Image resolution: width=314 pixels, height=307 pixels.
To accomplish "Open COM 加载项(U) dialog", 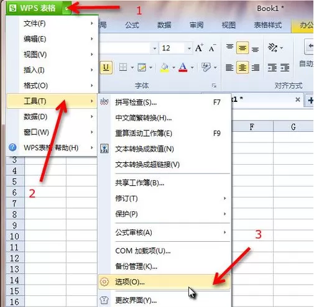I will coord(165,251).
